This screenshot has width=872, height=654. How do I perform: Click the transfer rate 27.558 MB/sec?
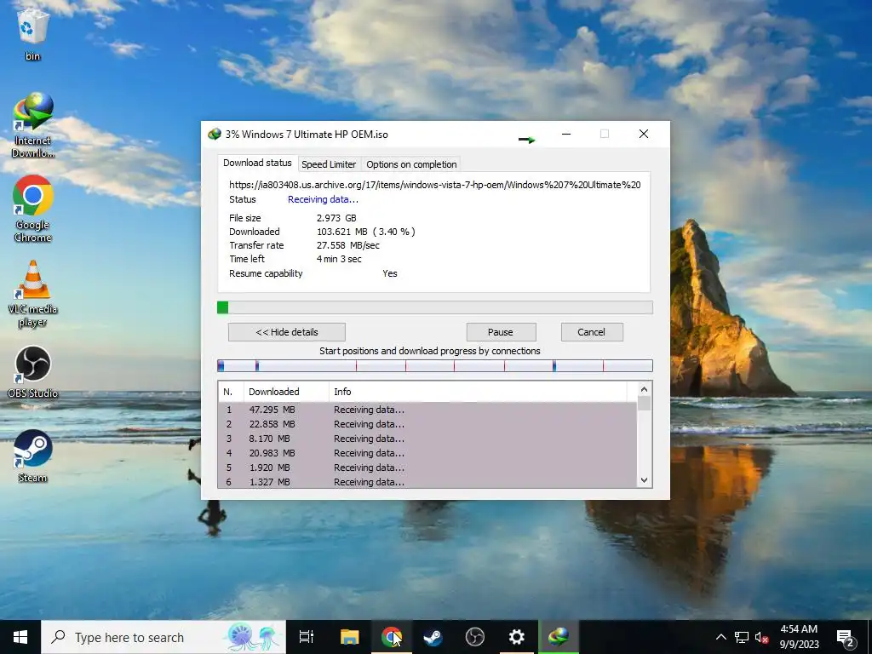348,245
